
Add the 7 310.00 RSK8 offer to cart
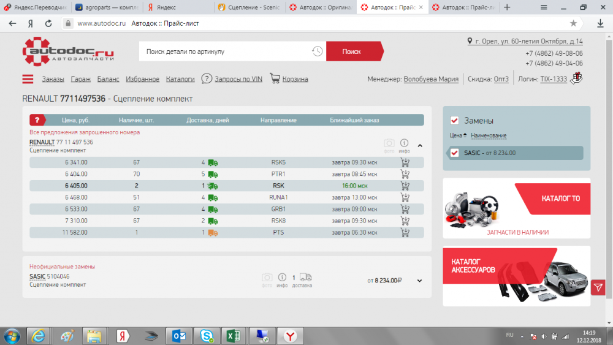(405, 221)
